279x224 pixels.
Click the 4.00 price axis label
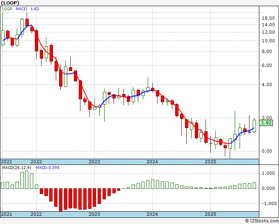(x=267, y=85)
